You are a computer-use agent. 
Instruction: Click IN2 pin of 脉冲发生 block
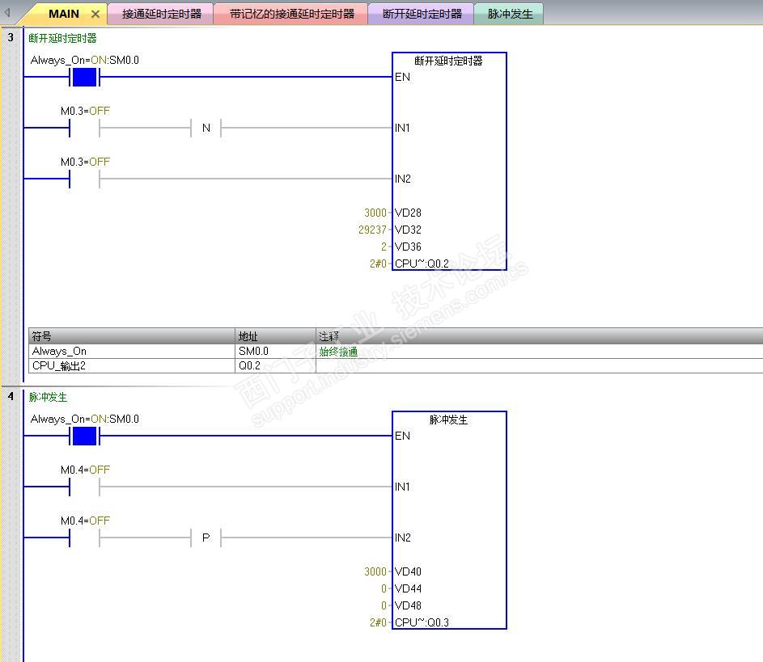[x=402, y=538]
